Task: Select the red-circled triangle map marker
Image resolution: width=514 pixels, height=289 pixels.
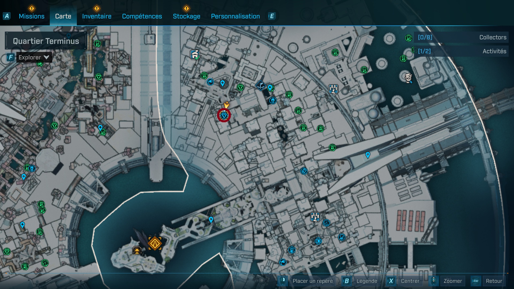Action: pos(224,116)
